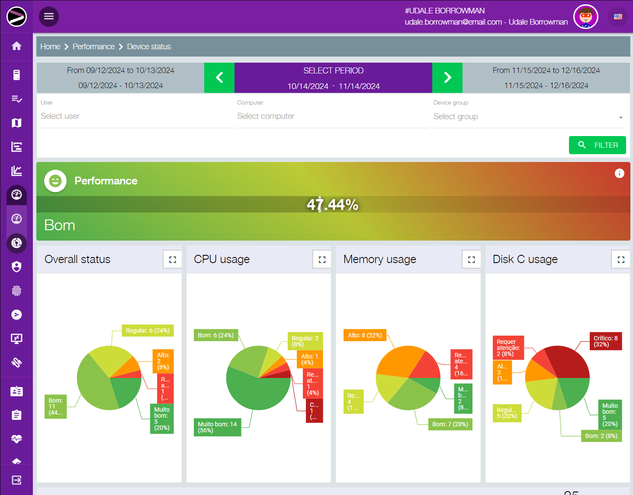Image resolution: width=633 pixels, height=495 pixels.
Task: Click the shield security icon in the sidebar
Action: point(16,267)
